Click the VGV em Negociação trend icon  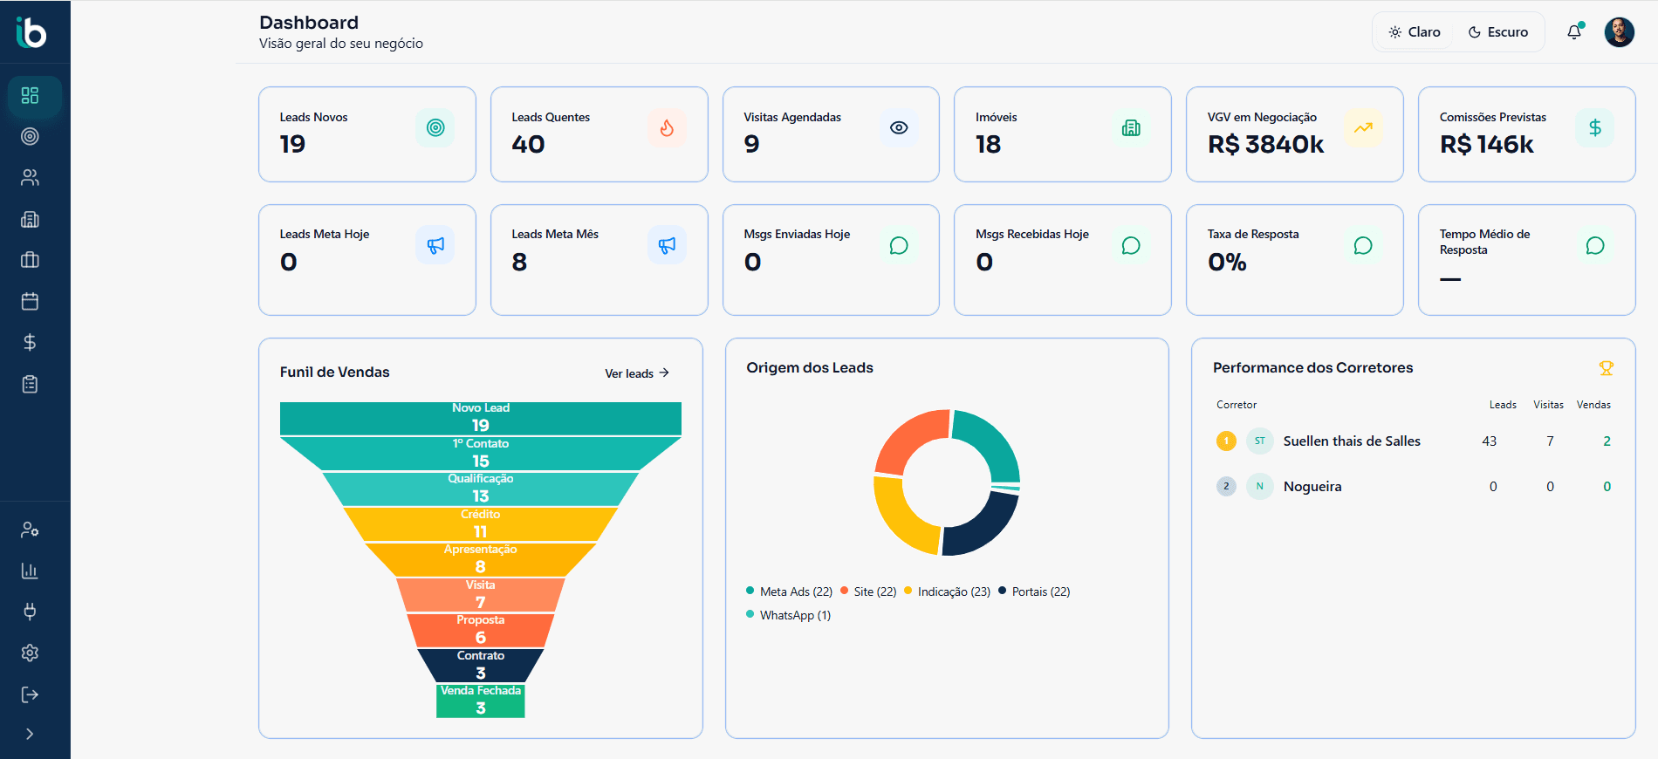1363,128
